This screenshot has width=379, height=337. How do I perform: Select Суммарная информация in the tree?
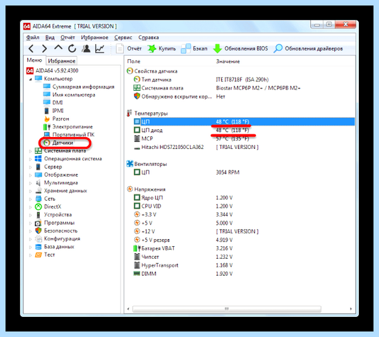83,86
